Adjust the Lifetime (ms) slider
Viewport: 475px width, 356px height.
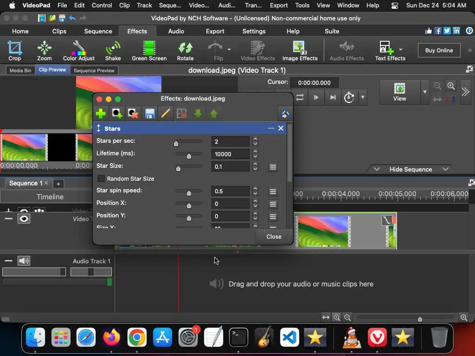click(x=189, y=156)
